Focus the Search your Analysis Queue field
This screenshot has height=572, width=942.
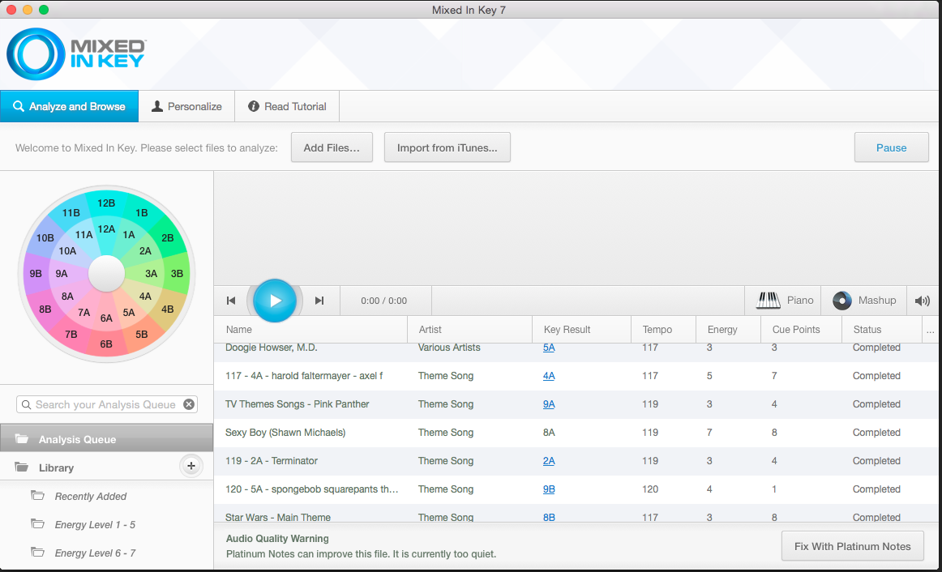pos(105,404)
